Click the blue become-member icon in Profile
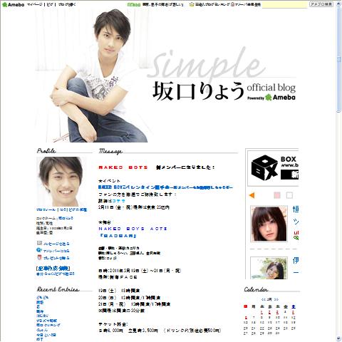Viewport: 342px width, 342px height. tap(39, 250)
